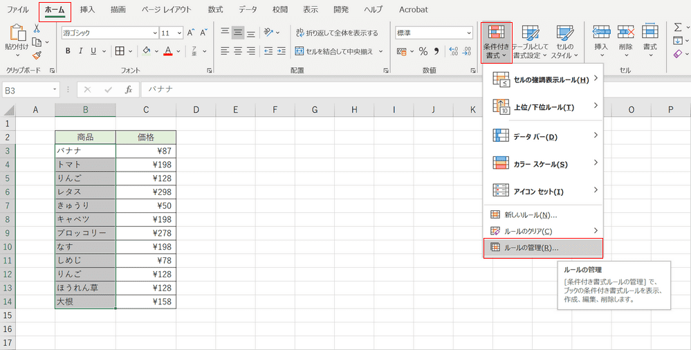Screen dimensions: 691x350
Task: Toggle Bold formatting
Action: [68, 51]
